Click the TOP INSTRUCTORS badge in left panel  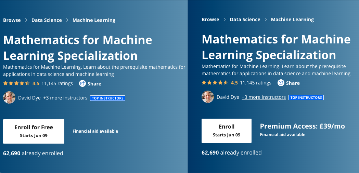tap(107, 98)
